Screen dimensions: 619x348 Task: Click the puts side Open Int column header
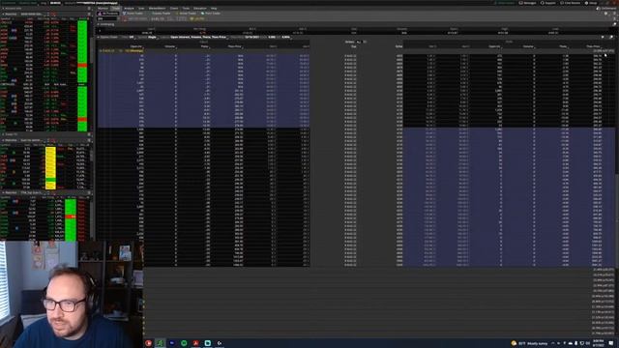(x=494, y=46)
